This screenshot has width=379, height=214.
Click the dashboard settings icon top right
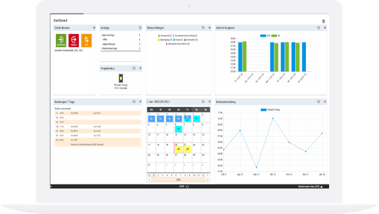click(324, 21)
